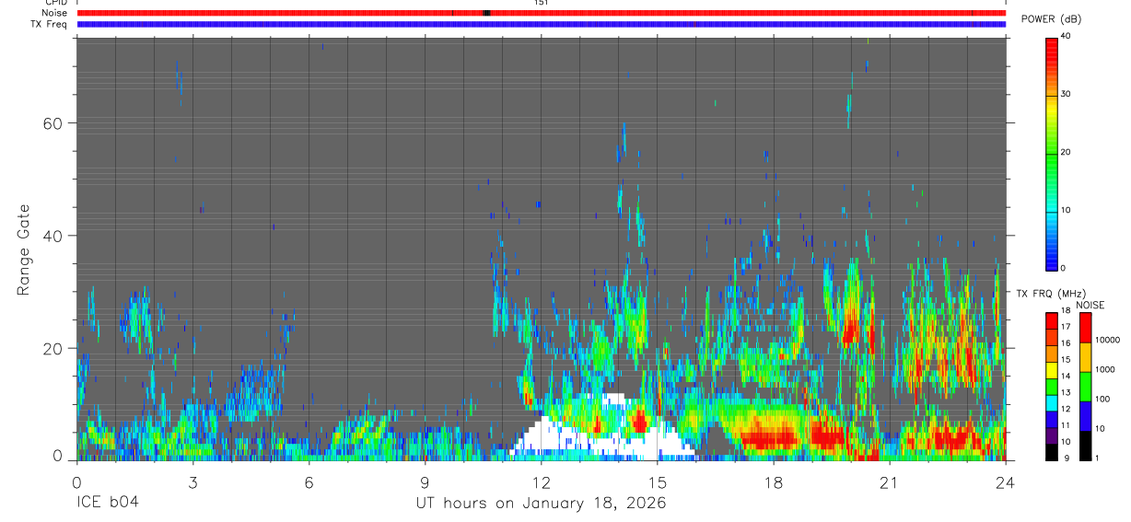Viewport: 1131px width, 522px height.
Task: Click the 9 hour label on the UT axis
Action: [x=425, y=481]
